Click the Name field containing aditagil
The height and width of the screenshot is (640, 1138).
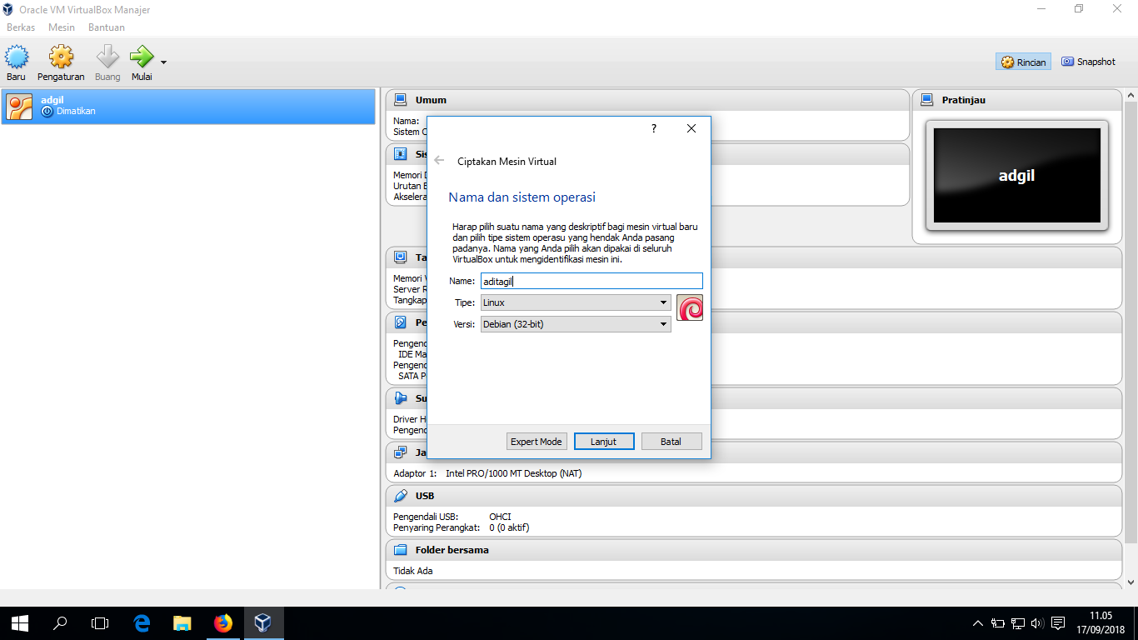click(591, 281)
